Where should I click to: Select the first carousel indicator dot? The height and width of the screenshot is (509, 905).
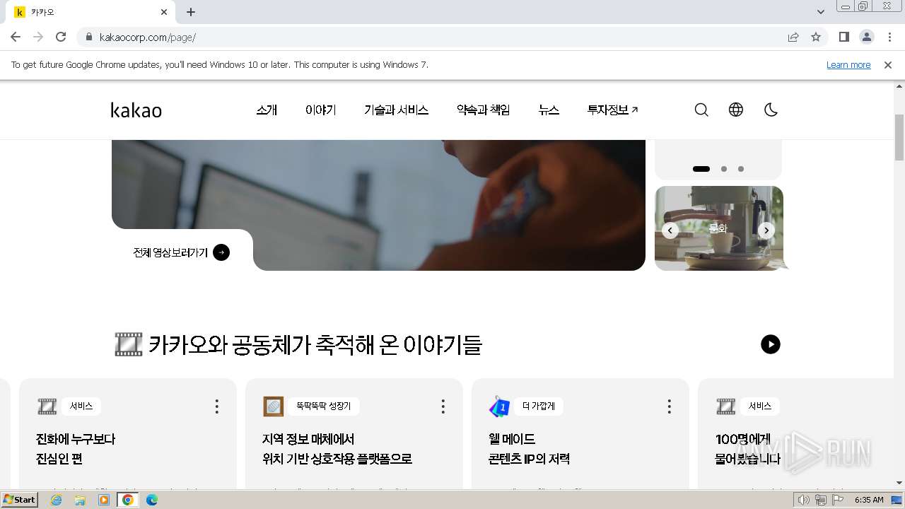pos(701,169)
